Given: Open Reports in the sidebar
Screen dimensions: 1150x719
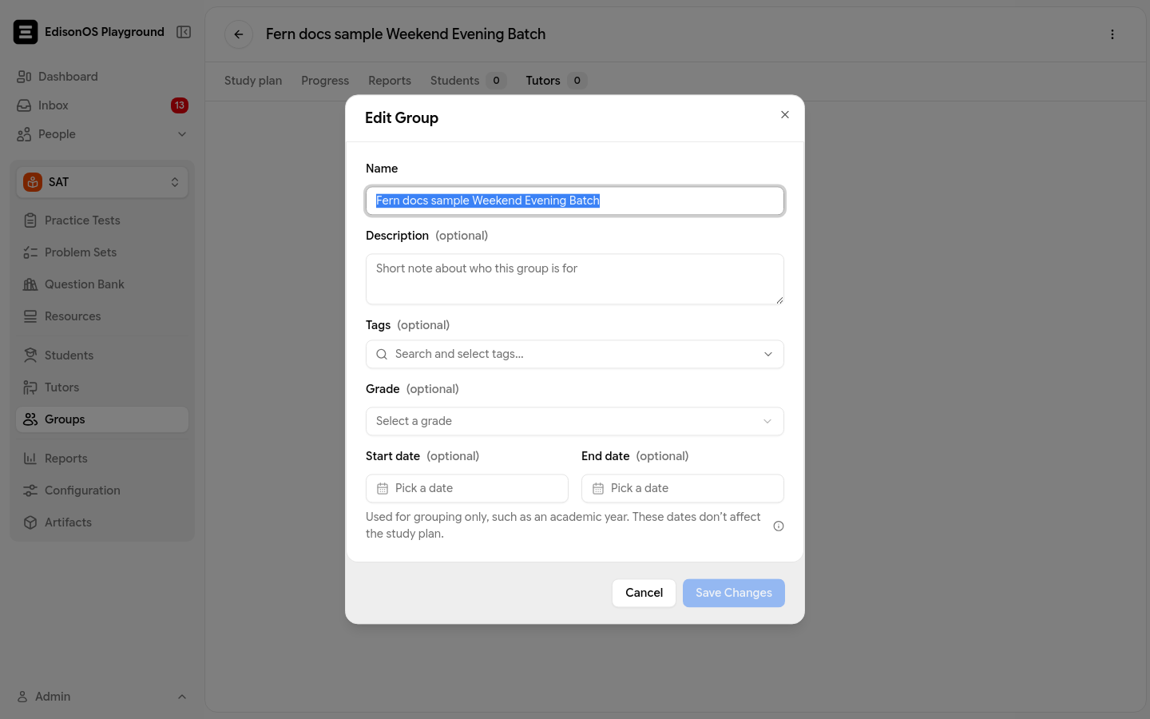Looking at the screenshot, I should 102,459.
